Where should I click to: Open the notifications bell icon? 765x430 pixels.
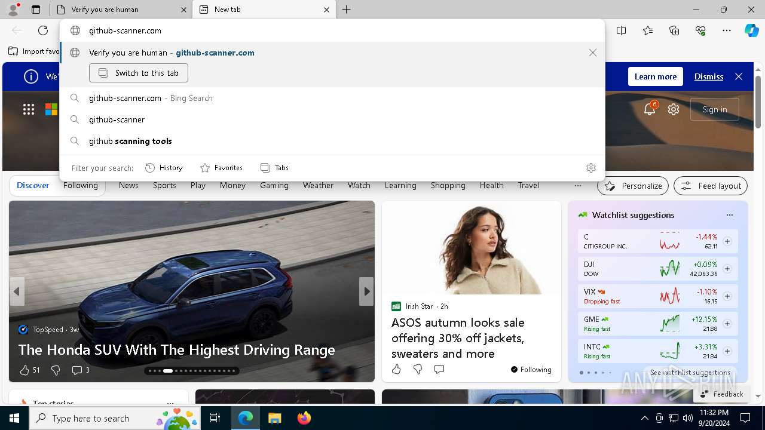pyautogui.click(x=650, y=109)
